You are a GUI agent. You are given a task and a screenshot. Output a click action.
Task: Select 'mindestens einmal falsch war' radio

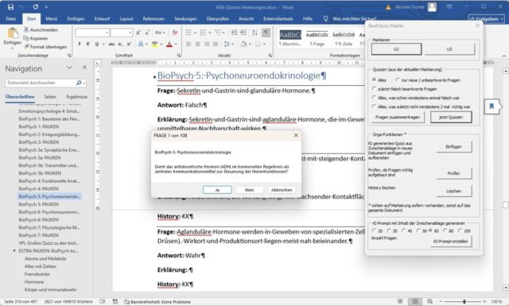375,97
